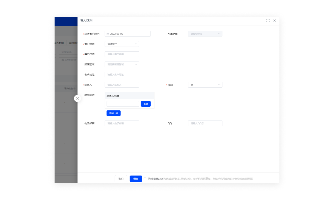Click into the 客户地址 field
Image resolution: width=334 pixels, height=200 pixels.
pyautogui.click(x=122, y=75)
